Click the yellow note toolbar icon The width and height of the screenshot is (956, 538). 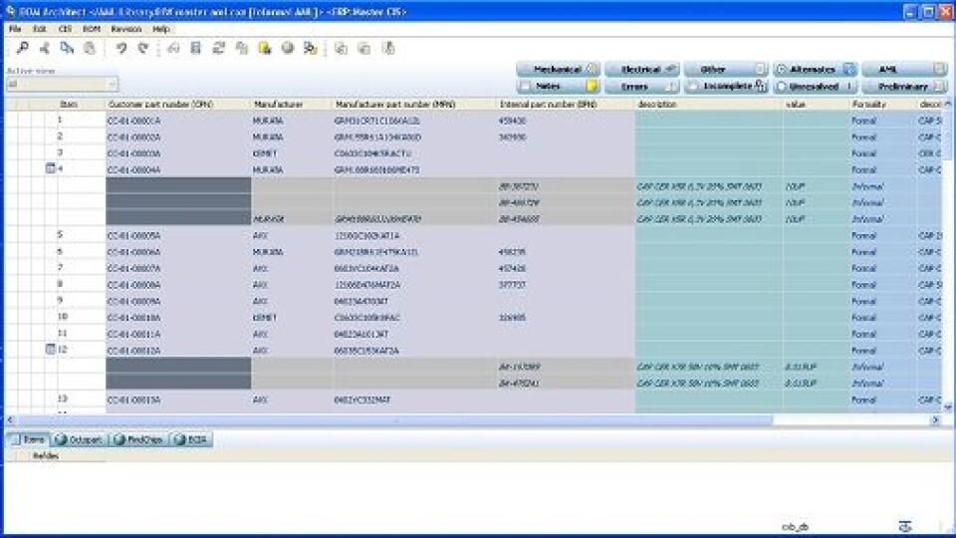[265, 48]
